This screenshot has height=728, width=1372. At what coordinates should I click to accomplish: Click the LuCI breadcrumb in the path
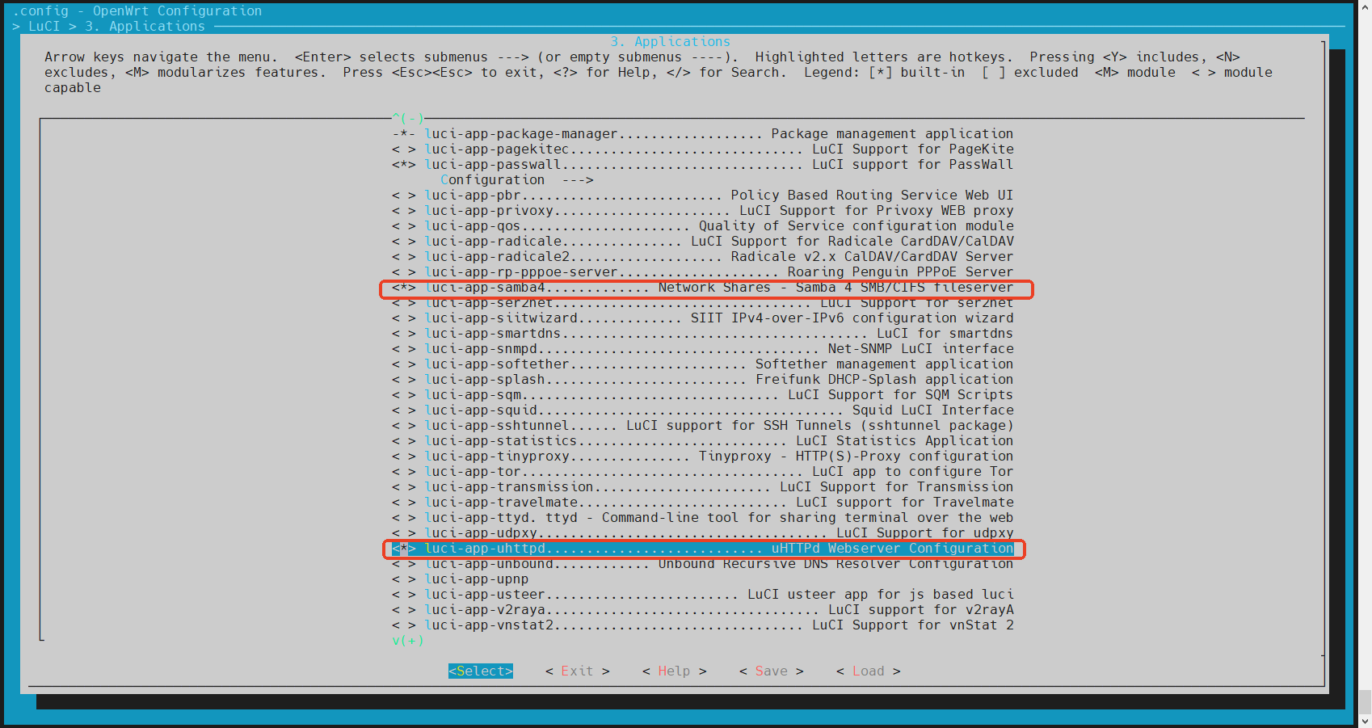44,27
